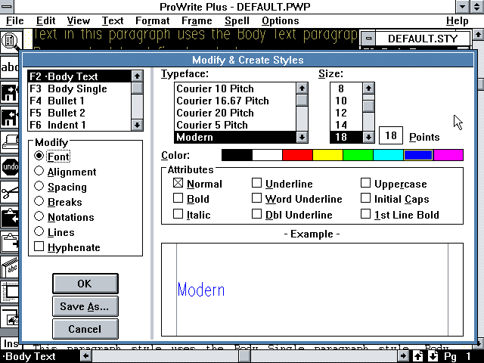
Task: Click the Cancel button
Action: (x=85, y=329)
